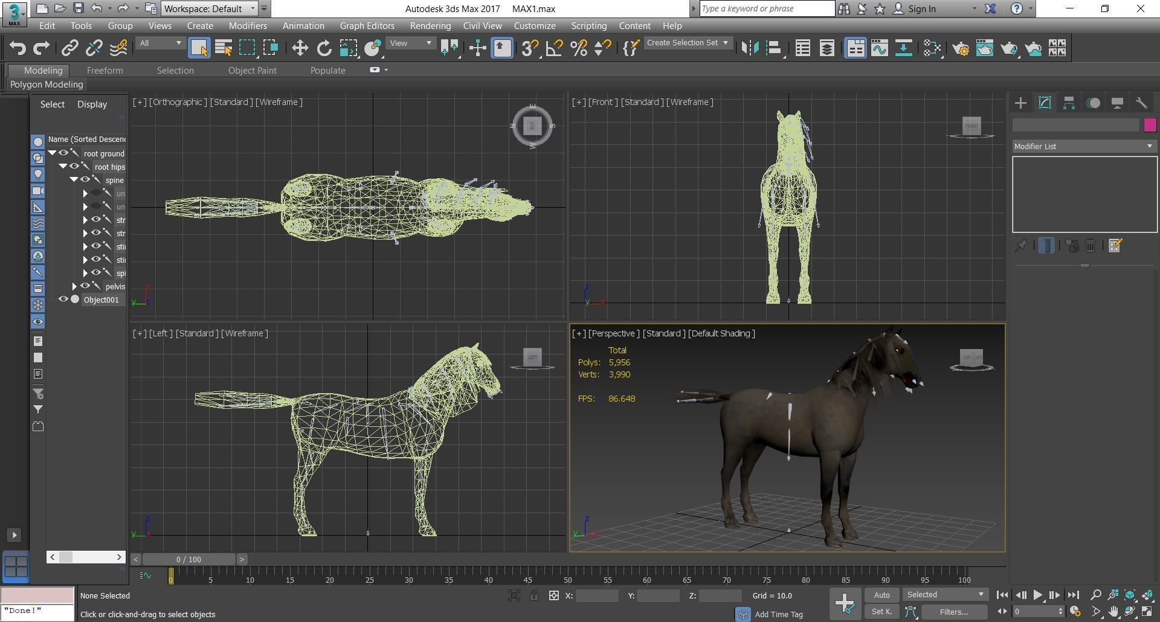Open the Render Setup dialog

(961, 48)
